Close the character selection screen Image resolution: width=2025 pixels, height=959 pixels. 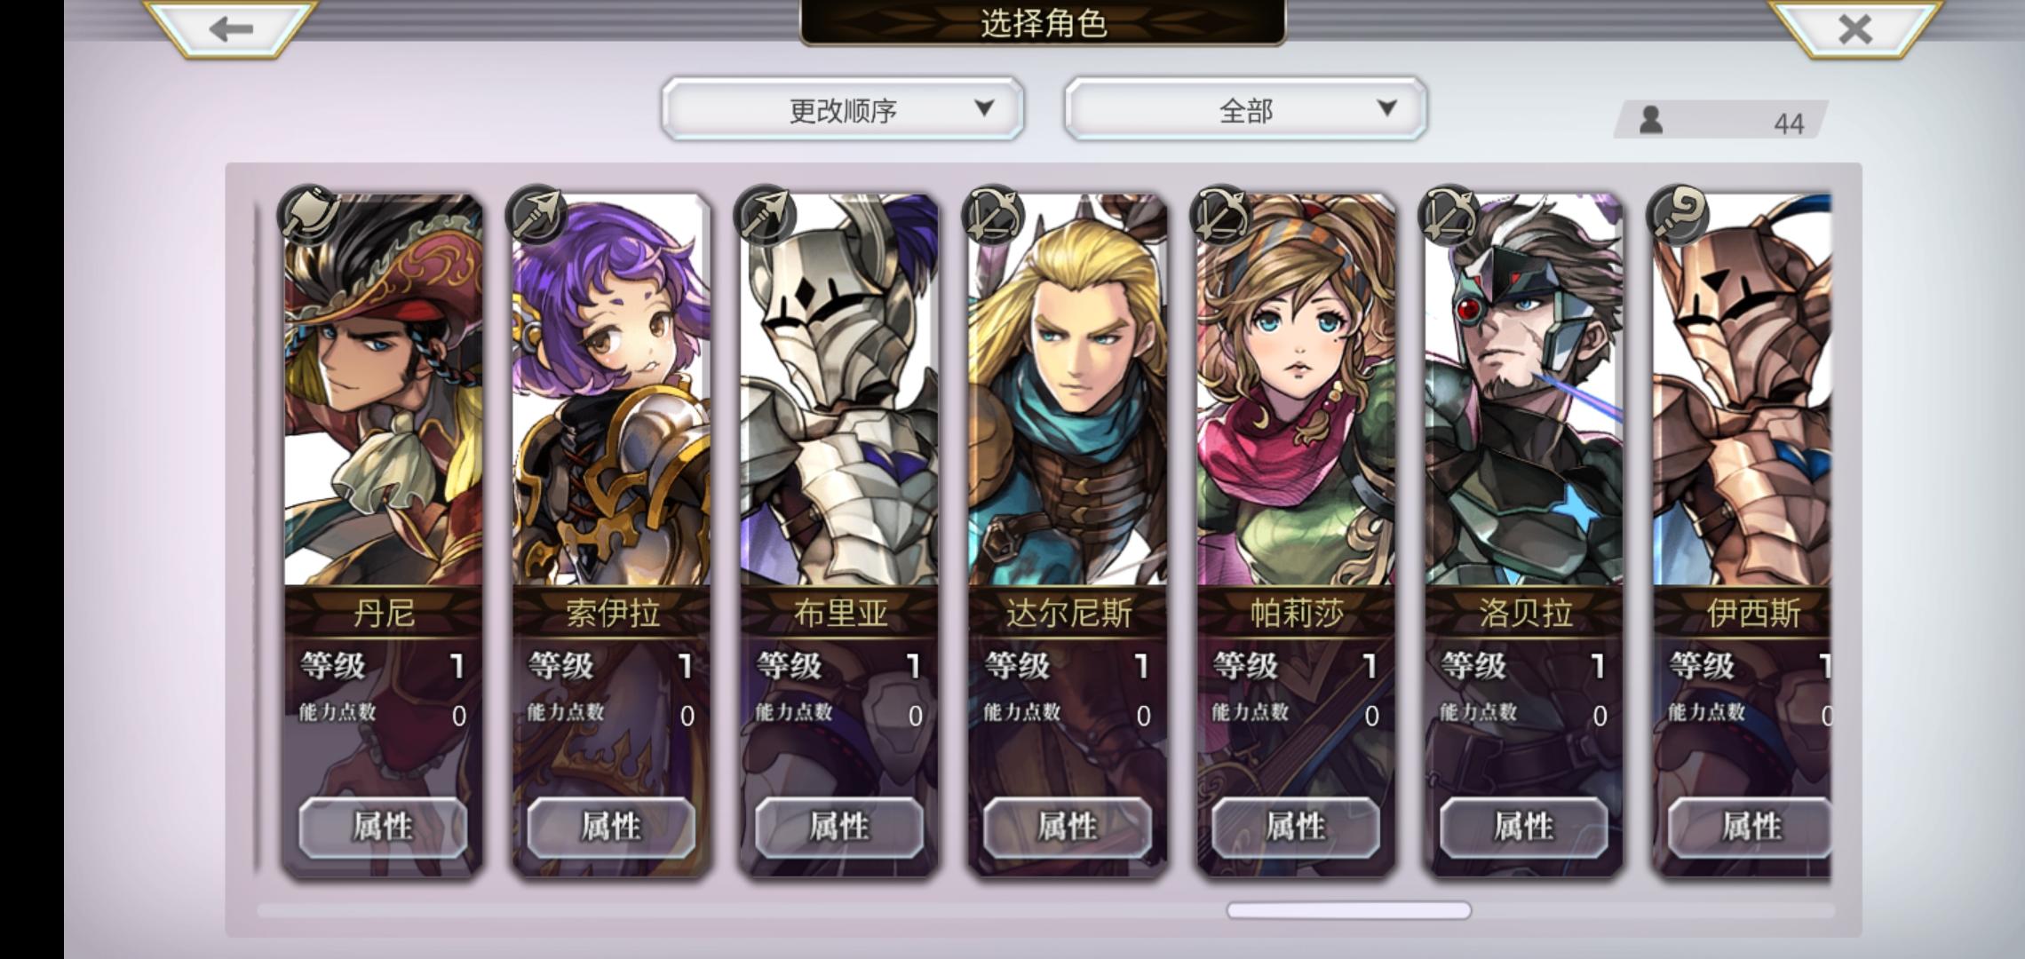pos(1854,28)
